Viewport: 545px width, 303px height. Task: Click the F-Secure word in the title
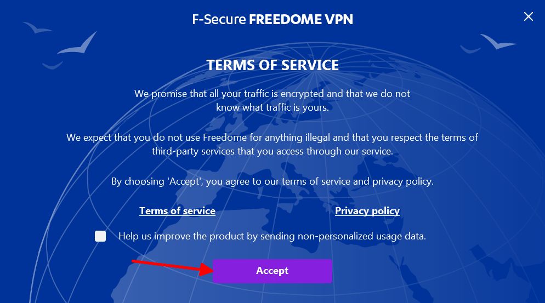point(219,20)
